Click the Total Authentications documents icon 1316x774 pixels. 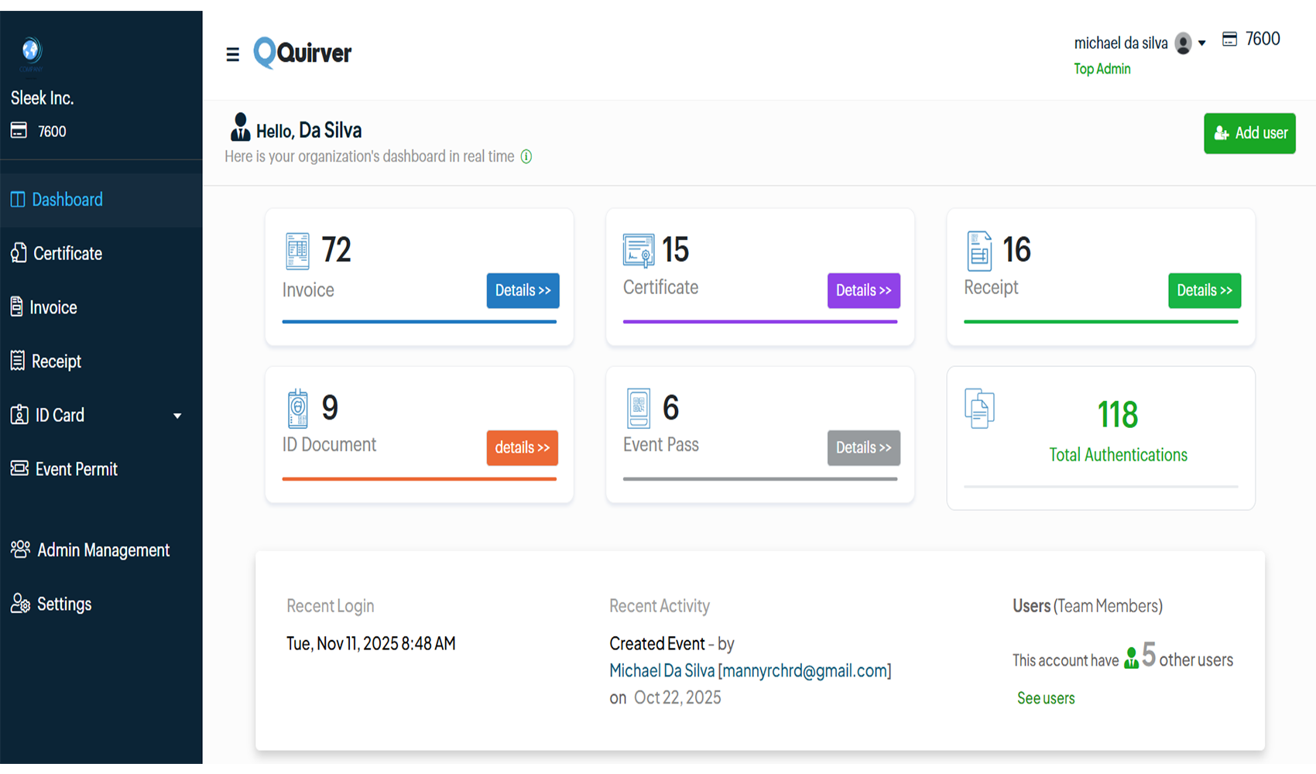pyautogui.click(x=979, y=409)
